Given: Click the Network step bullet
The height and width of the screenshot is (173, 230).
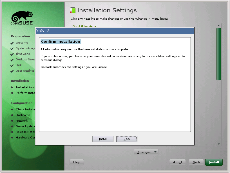Looking at the screenshot, I should (12, 121).
